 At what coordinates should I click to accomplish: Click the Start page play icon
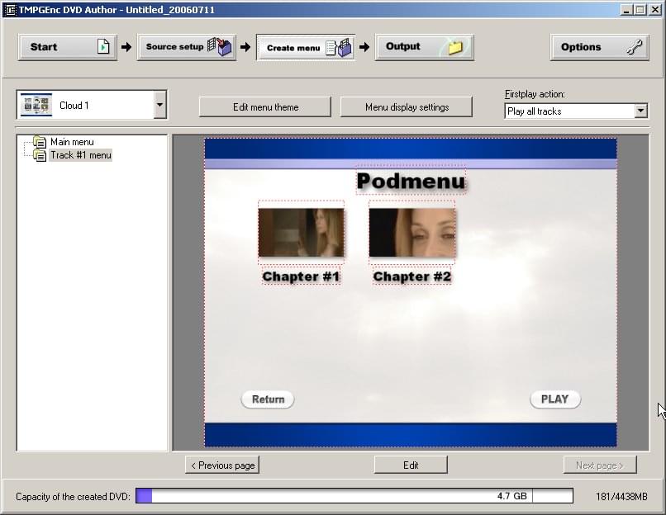pos(103,46)
